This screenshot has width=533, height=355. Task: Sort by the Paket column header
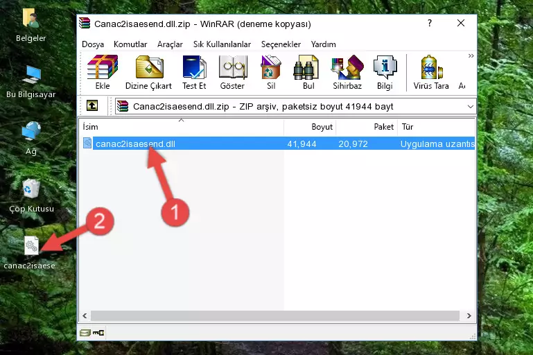point(367,127)
